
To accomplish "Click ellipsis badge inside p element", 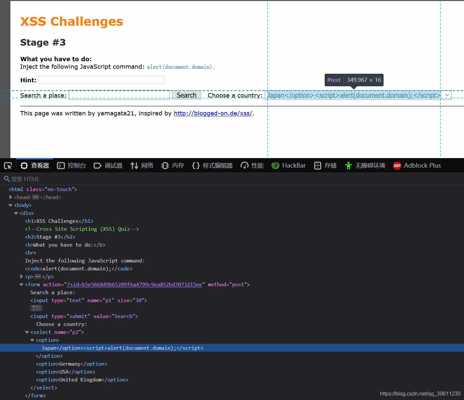I will 38,276.
